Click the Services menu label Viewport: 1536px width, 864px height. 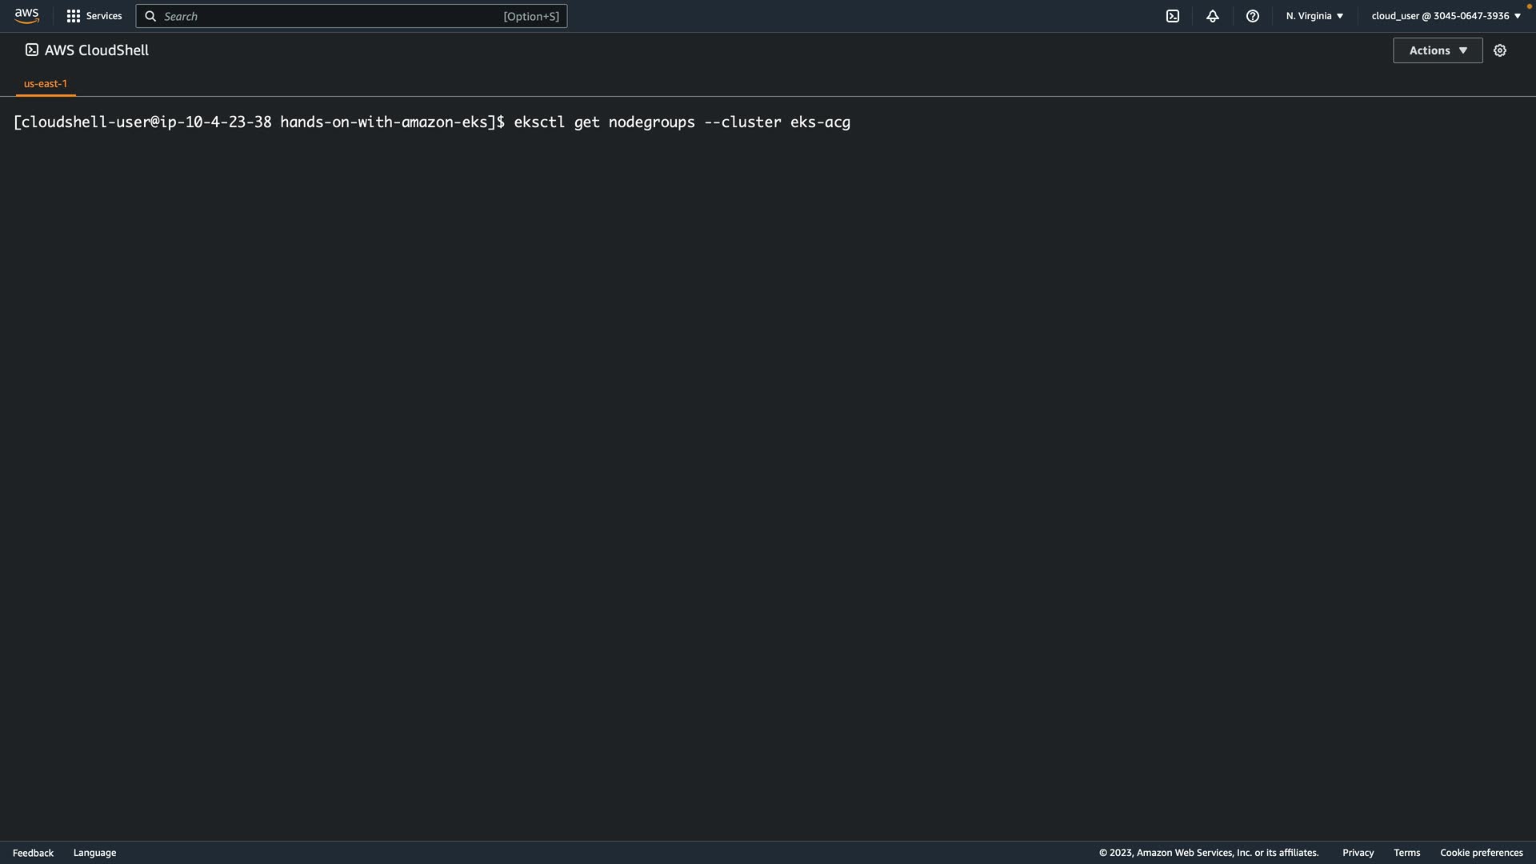coord(104,16)
